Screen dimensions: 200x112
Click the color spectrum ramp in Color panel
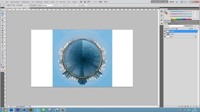pyautogui.click(x=181, y=19)
